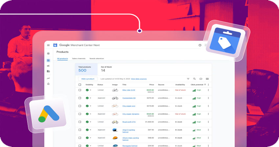This screenshot has height=147, width=279.
Task: Switch to the Sales channels tab
Action: [x=79, y=58]
